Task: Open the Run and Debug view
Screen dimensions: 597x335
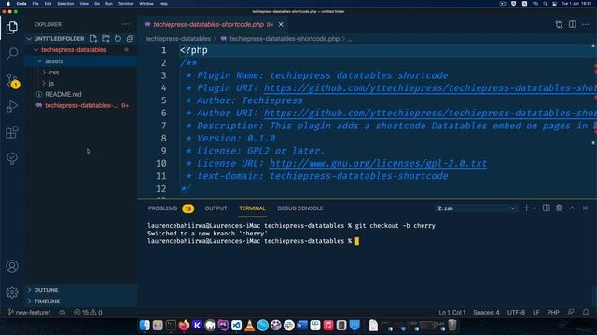Action: pos(12,106)
